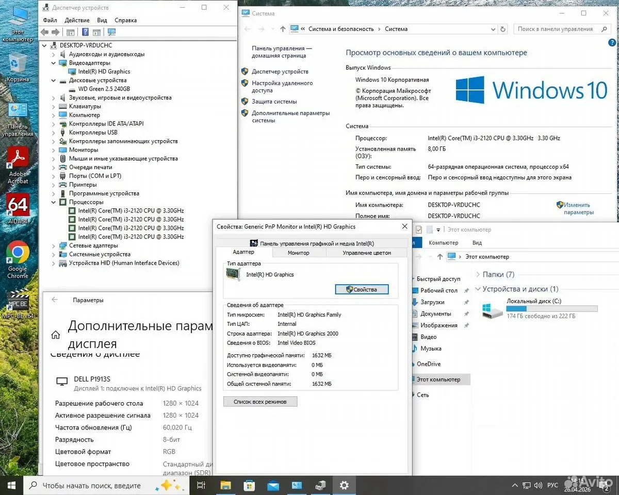Click Список всех режимов button
Screen dimensions: 619x495
[x=260, y=401]
